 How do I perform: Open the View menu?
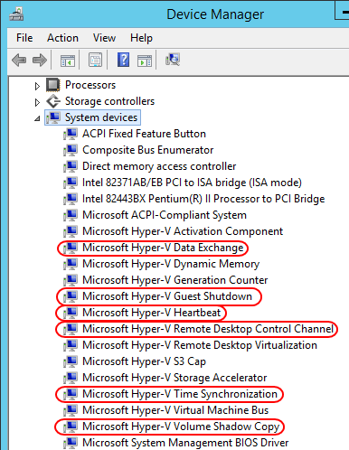[104, 38]
